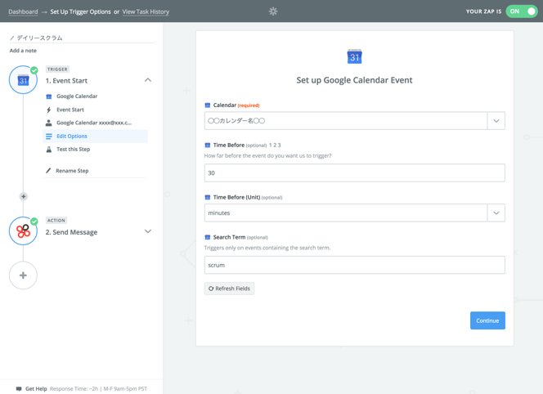Edit the Zap name デイリースクラム
Image resolution: width=543 pixels, height=394 pixels.
point(40,38)
